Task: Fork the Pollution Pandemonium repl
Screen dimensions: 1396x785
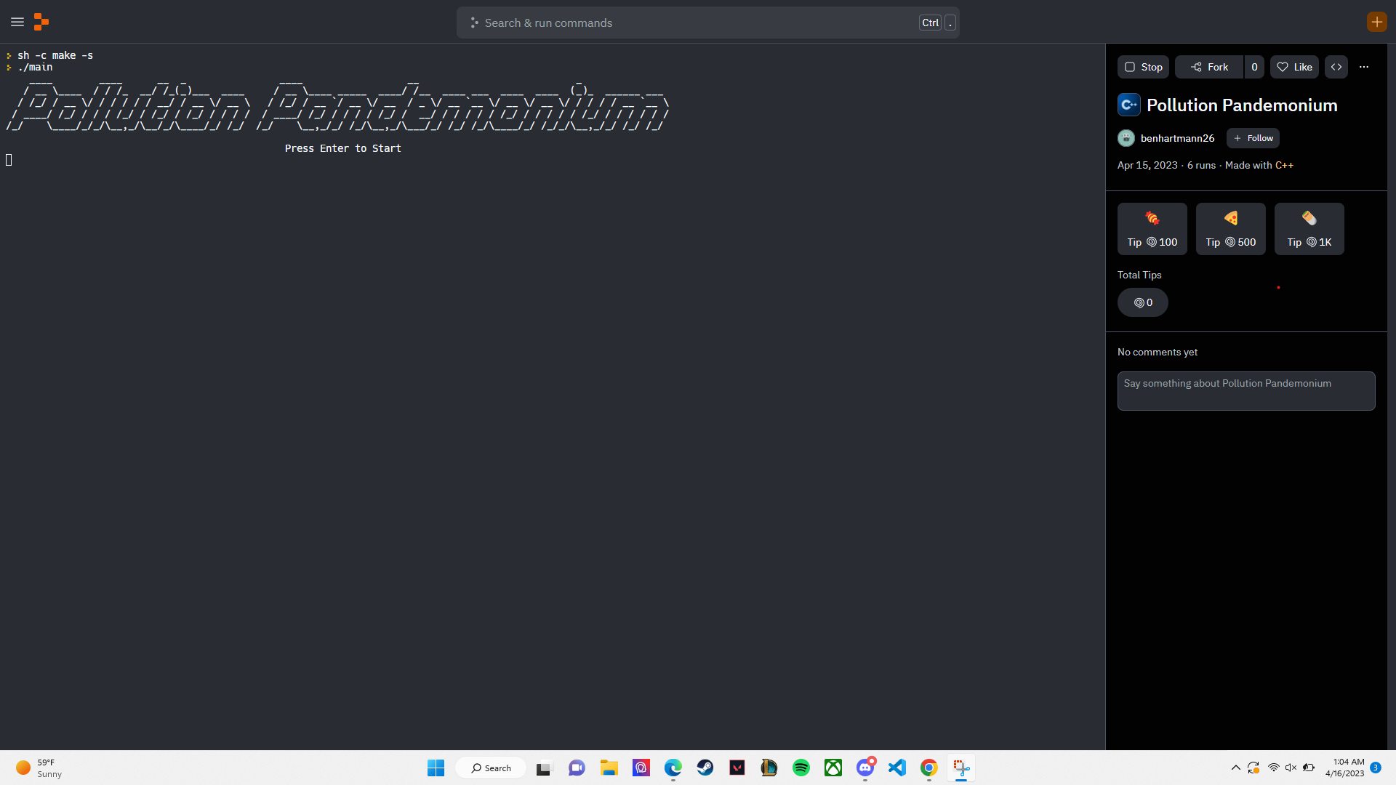Action: point(1209,67)
